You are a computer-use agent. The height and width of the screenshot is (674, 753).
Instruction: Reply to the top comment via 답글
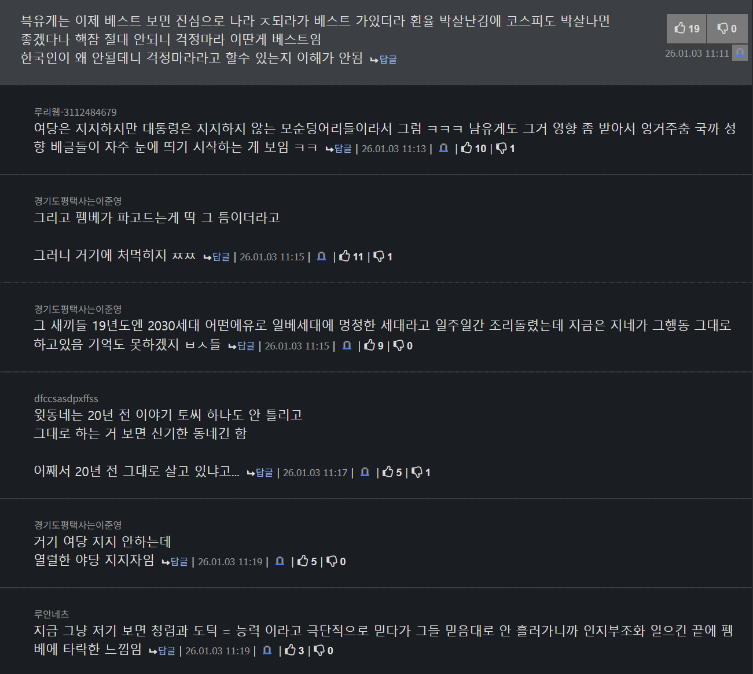coord(383,59)
